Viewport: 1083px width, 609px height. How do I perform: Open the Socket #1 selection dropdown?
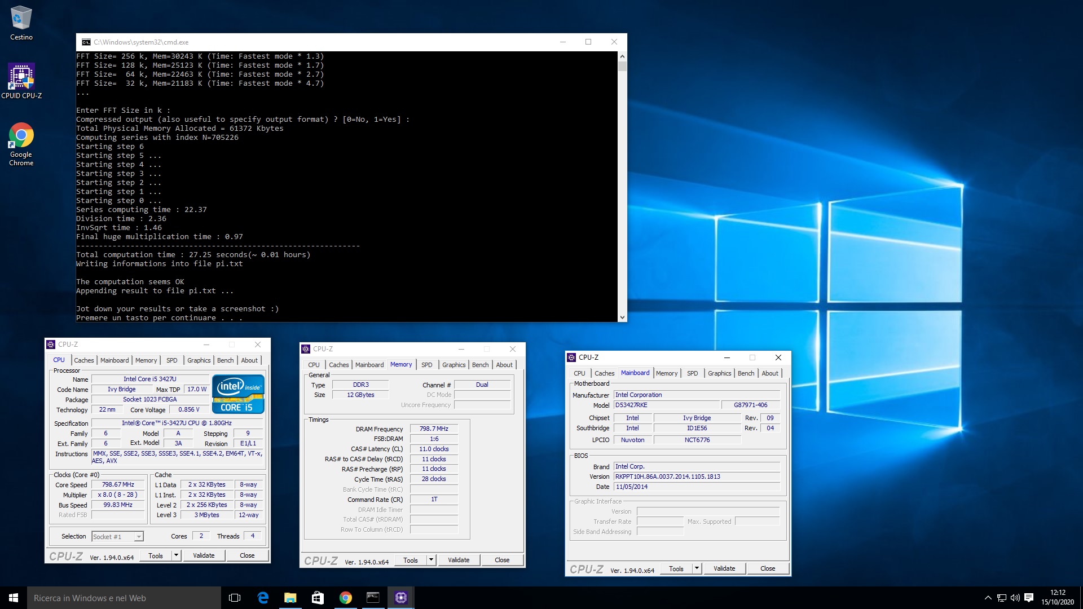[x=118, y=537]
